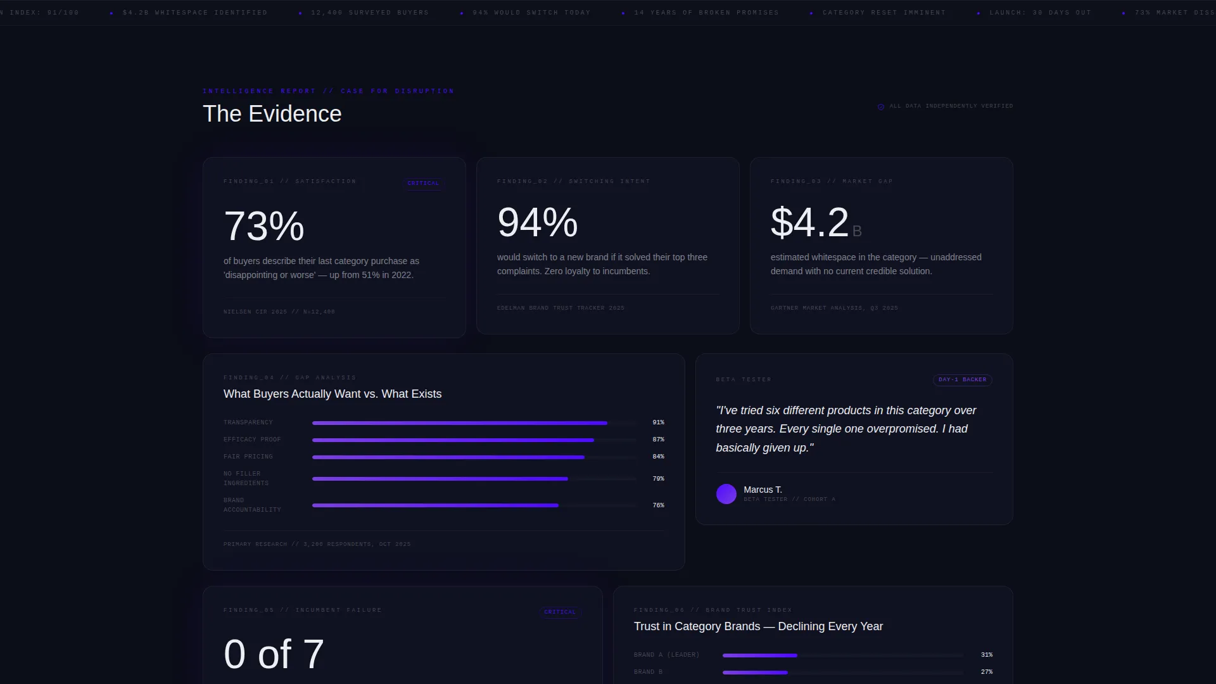Click the CRITICAL badge on Finding_01 card
The width and height of the screenshot is (1216, 684).
point(423,184)
